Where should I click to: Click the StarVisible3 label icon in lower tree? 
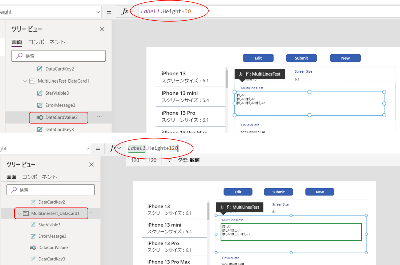click(x=33, y=225)
